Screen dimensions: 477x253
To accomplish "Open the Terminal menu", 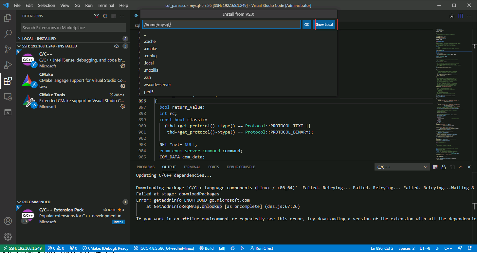I will tap(106, 5).
